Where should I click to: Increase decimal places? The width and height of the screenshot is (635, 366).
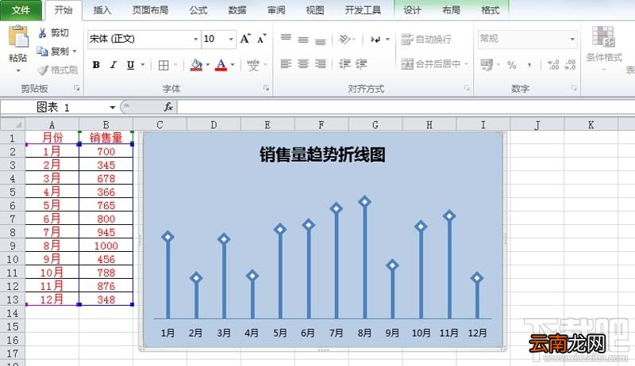click(553, 65)
